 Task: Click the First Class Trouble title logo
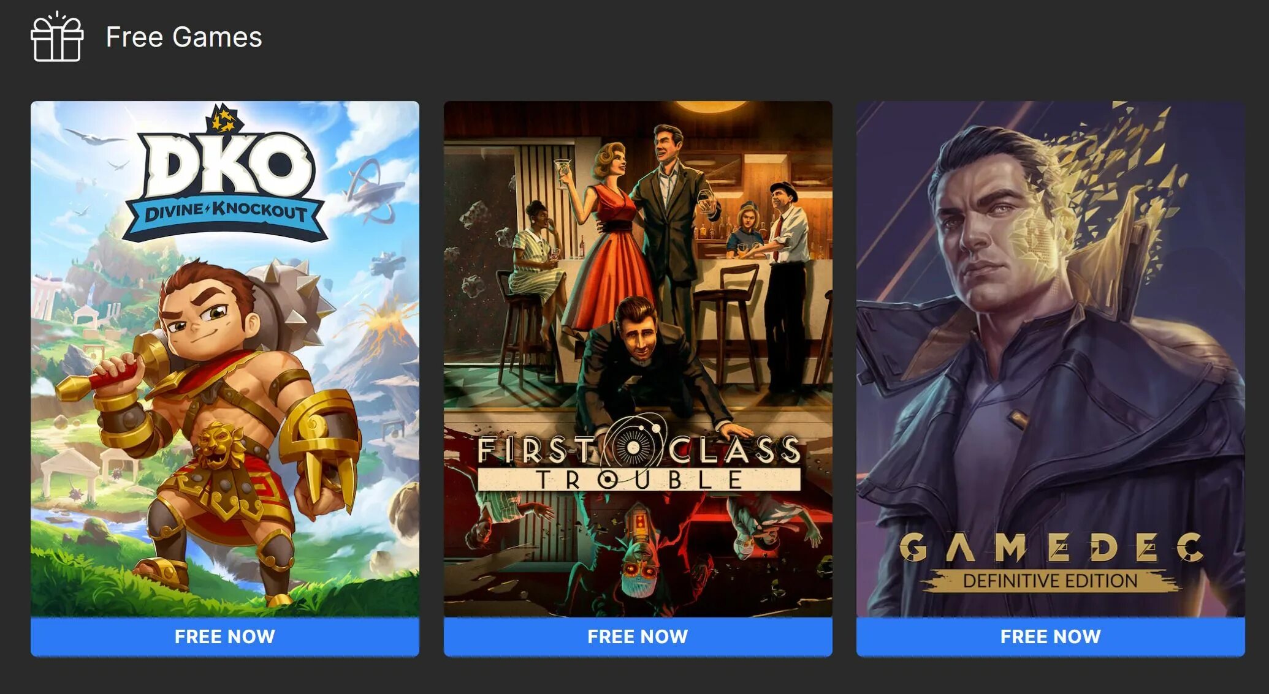[638, 456]
